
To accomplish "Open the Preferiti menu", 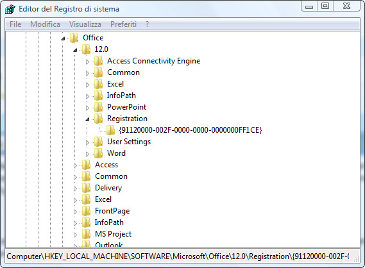I will pyautogui.click(x=123, y=24).
